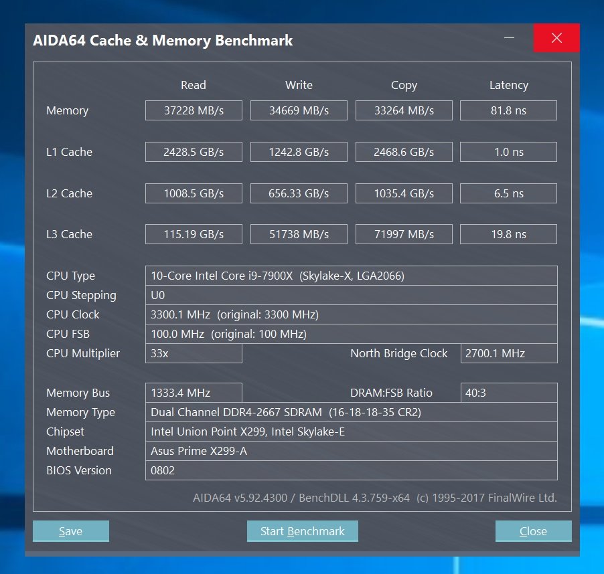Close window with red X icon
Screen dimensions: 604x574
click(x=556, y=37)
